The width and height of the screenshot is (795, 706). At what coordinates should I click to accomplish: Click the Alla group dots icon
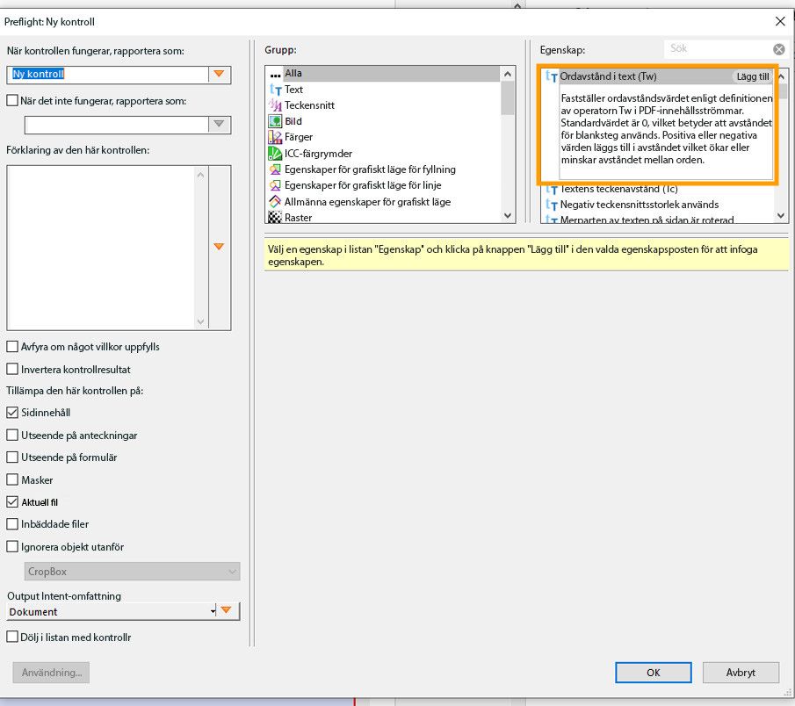[275, 74]
